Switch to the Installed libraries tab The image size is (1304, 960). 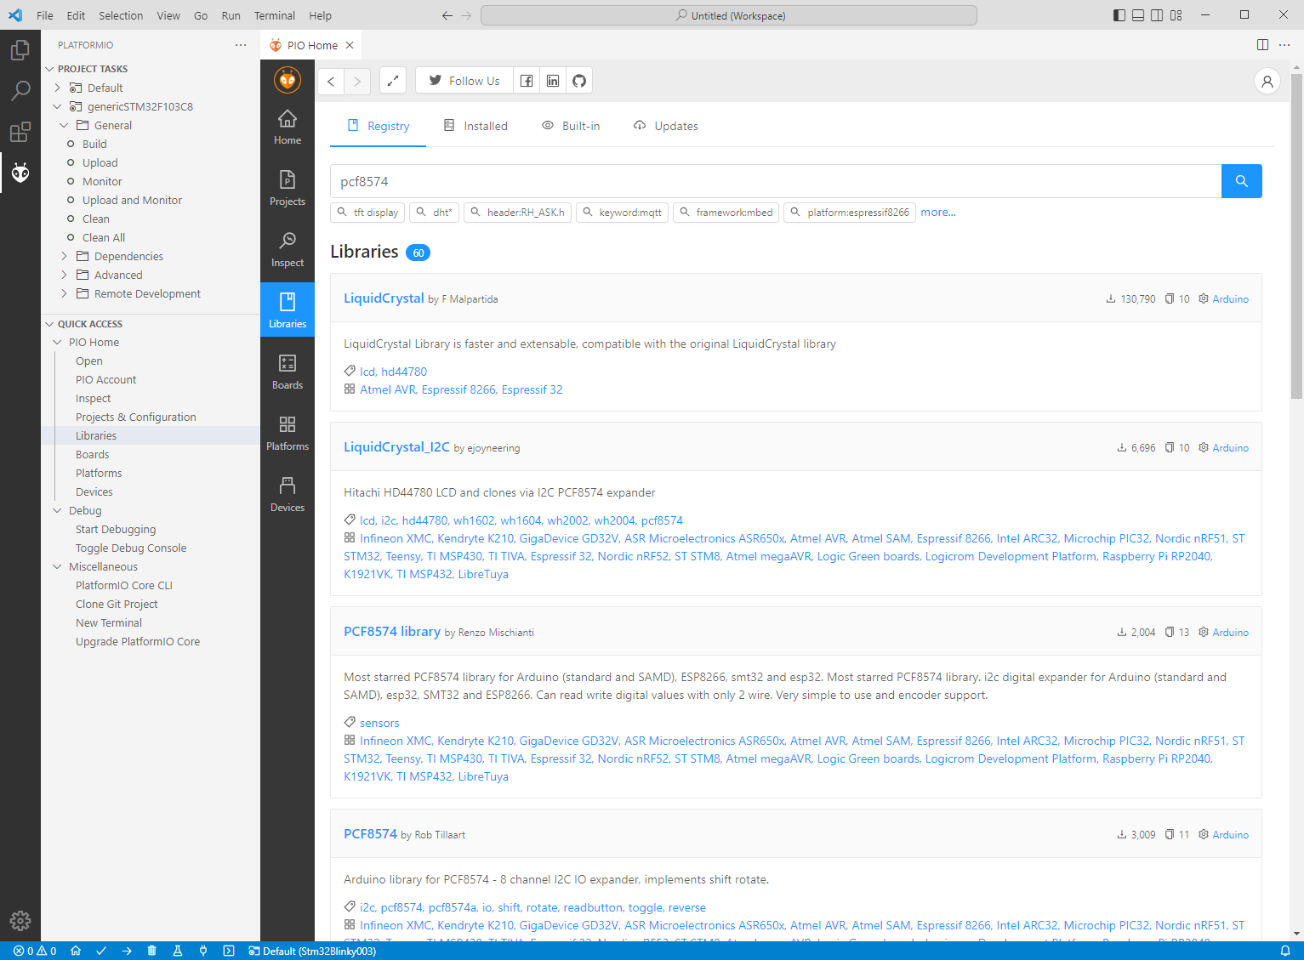[x=475, y=126]
